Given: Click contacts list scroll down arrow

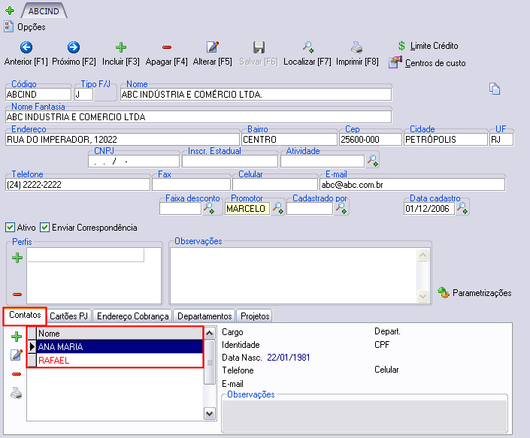Looking at the screenshot, I should (x=210, y=413).
